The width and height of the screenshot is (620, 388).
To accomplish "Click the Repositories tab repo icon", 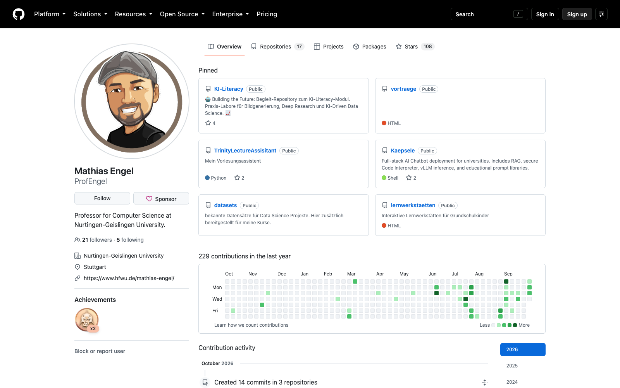I will 254,47.
